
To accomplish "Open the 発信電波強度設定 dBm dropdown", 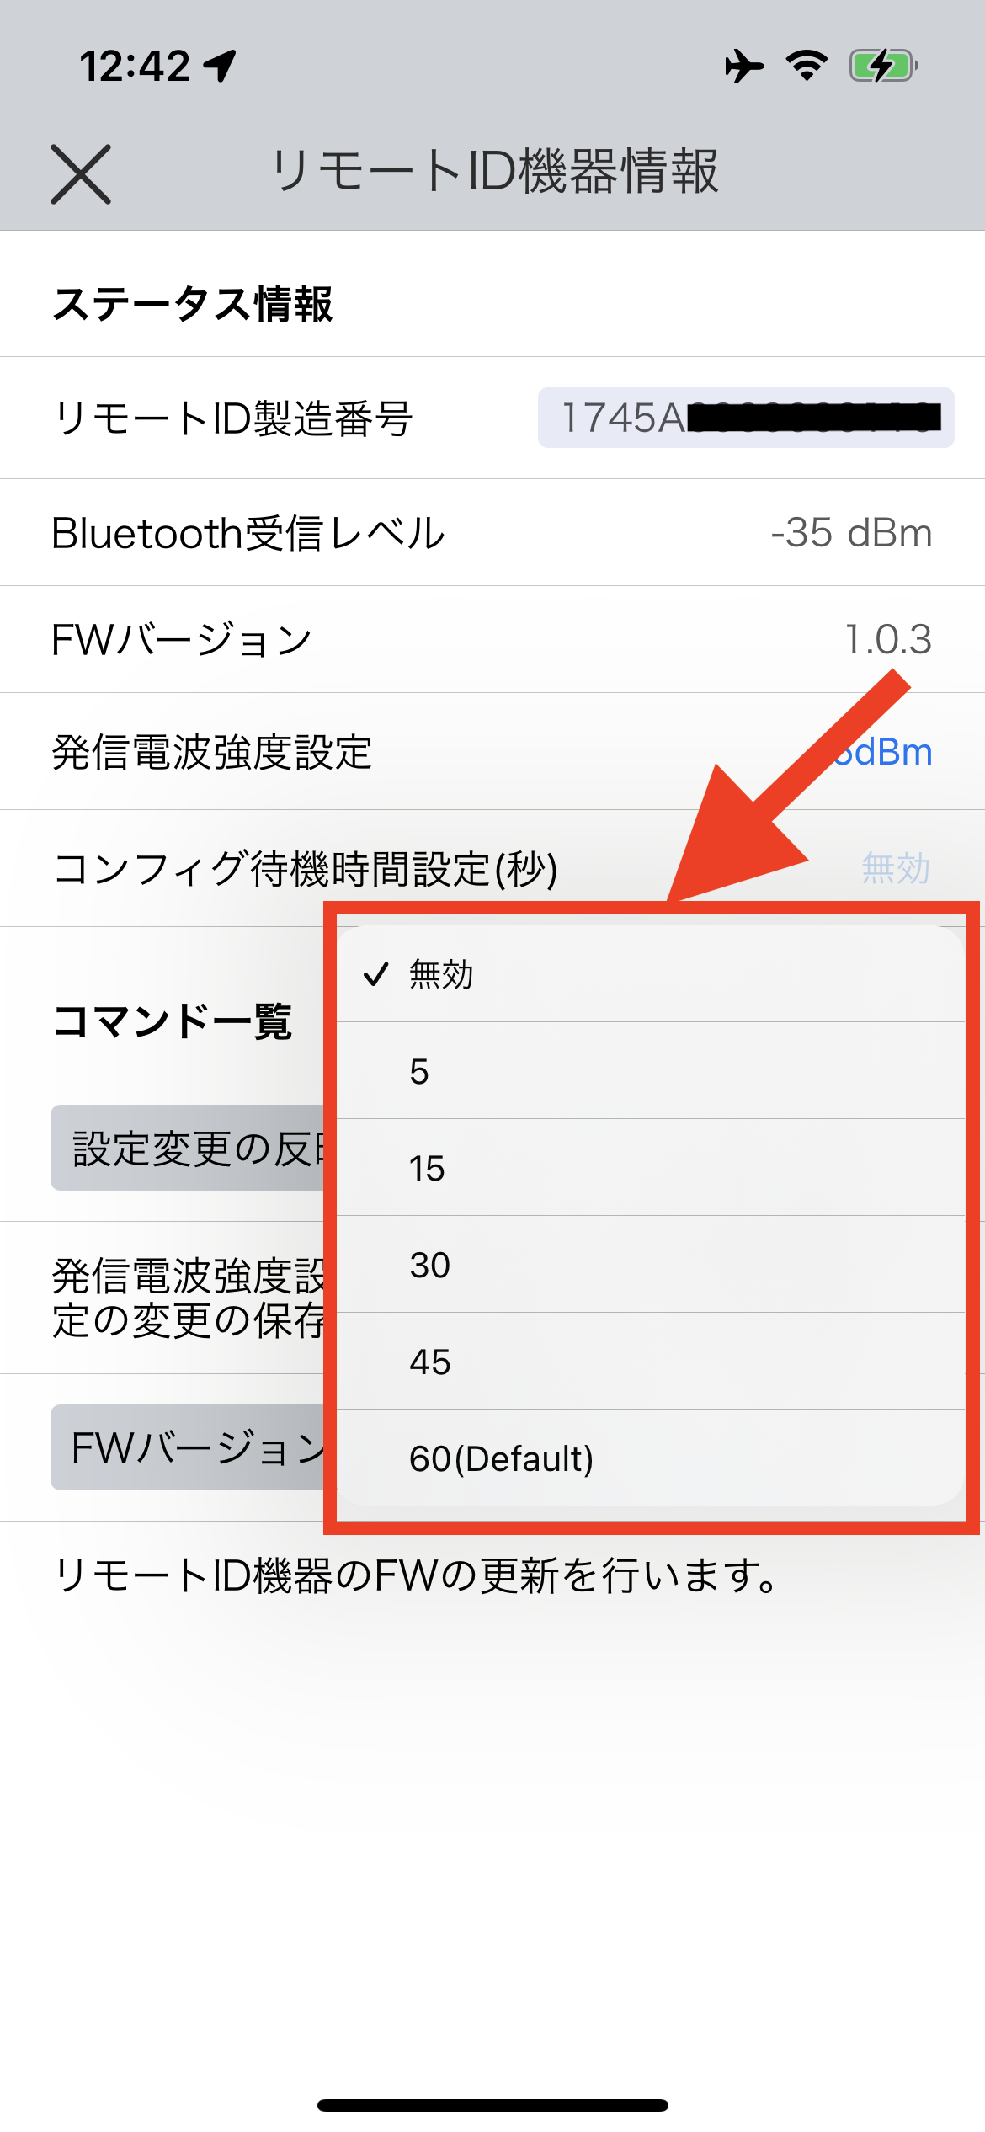I will tap(882, 752).
